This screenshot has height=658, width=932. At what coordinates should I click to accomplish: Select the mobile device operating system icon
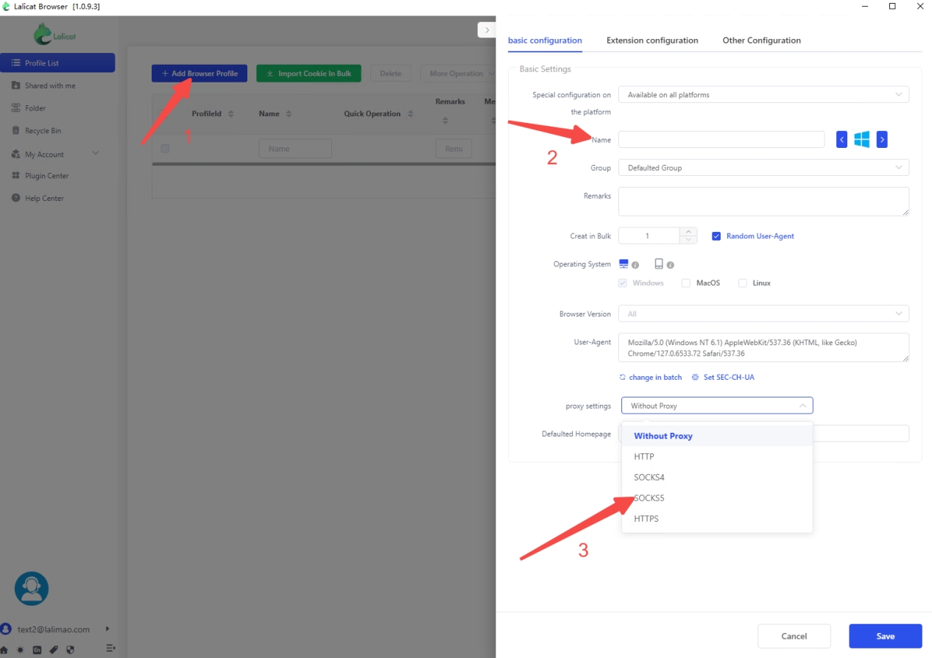(659, 264)
